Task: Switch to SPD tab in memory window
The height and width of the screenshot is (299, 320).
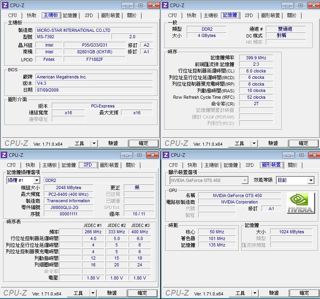Action: click(249, 15)
